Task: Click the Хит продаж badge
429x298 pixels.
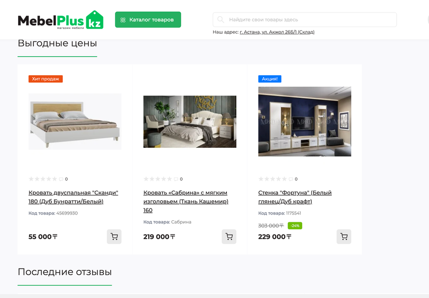Action: coord(46,79)
